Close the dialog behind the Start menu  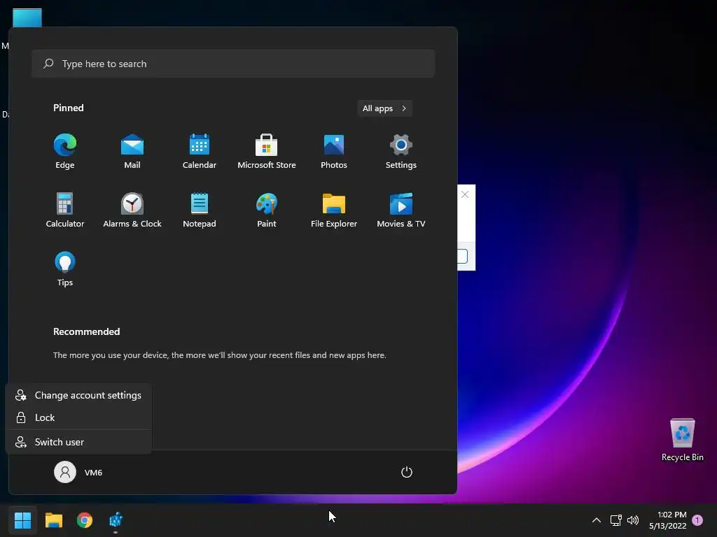[x=465, y=194]
